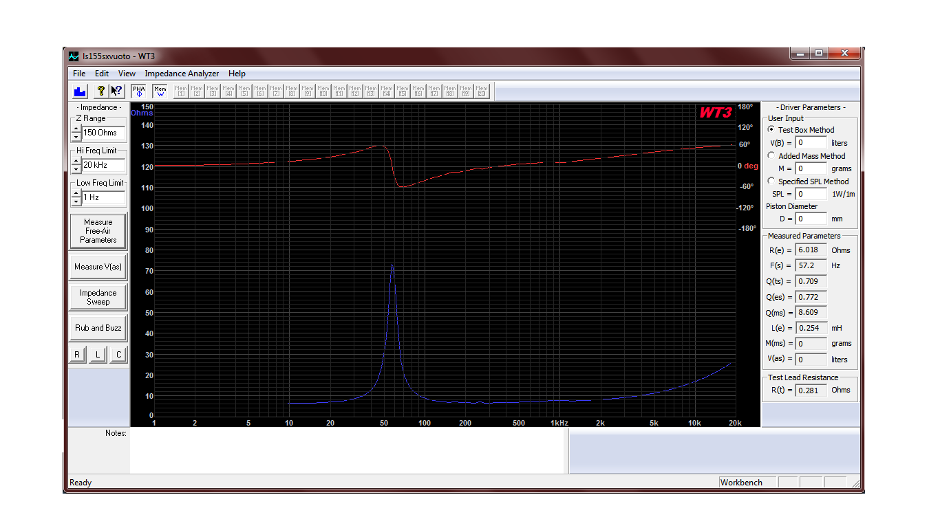Select the Specified SPL Method radio button

click(x=771, y=181)
